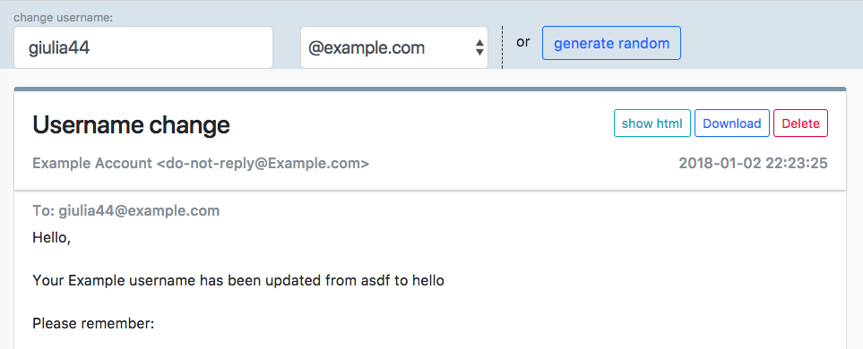Click the blue-gray top border of email card
The width and height of the screenshot is (863, 349).
coord(430,89)
